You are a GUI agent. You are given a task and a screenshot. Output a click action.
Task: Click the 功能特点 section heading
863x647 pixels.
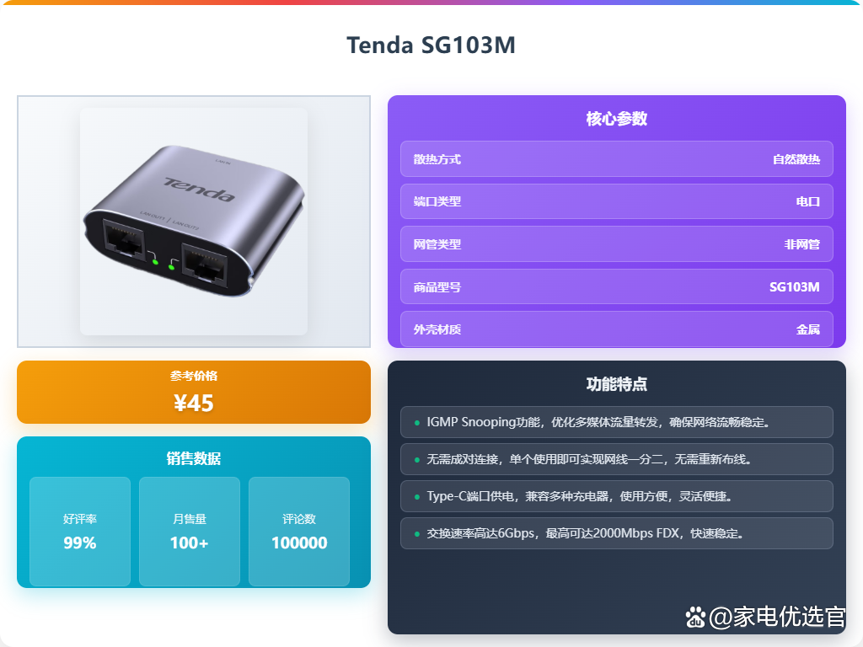point(616,384)
